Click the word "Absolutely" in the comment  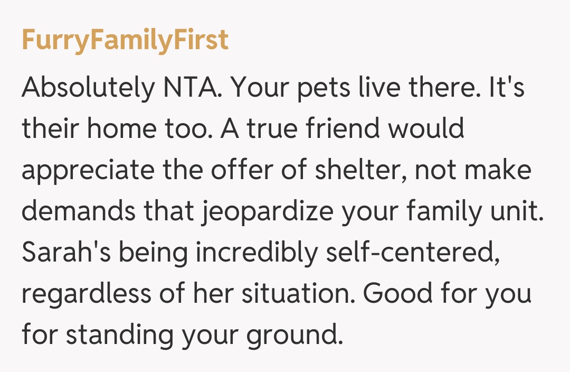coord(87,89)
